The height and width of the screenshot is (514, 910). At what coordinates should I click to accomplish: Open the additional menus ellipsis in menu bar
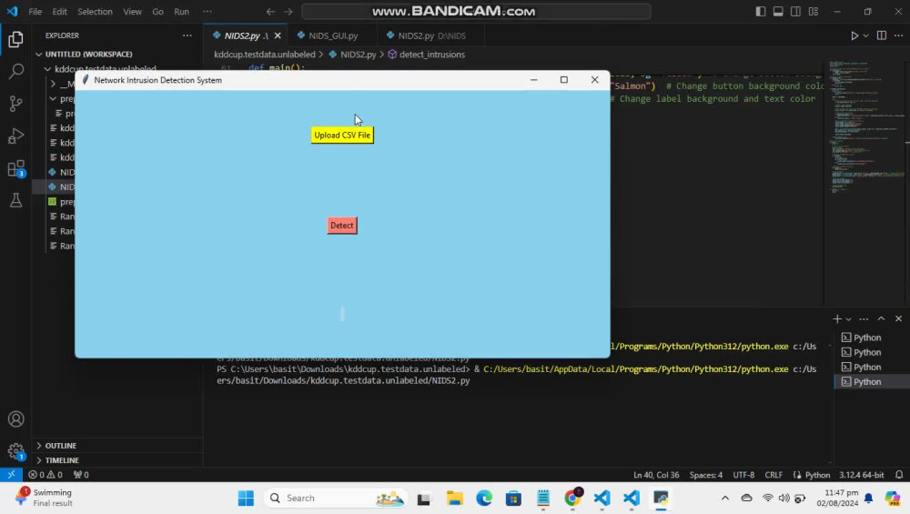[x=207, y=11]
